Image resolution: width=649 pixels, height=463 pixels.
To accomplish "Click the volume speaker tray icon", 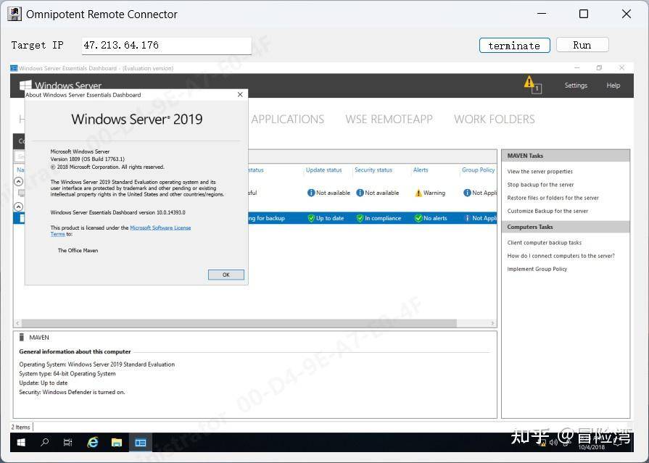I will click(x=553, y=442).
